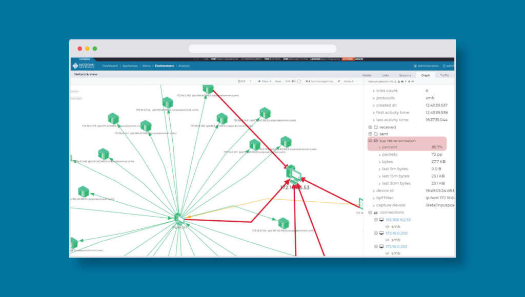525x297 pixels.
Task: Click the red EXPIRING license badge
Action: 348,59
